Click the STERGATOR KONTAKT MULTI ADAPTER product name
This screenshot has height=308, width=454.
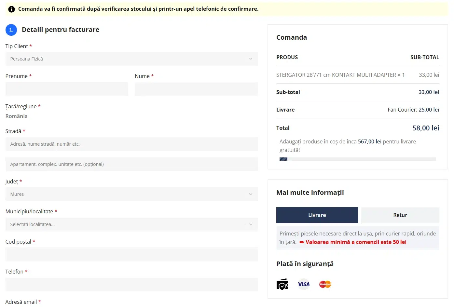[x=336, y=75]
